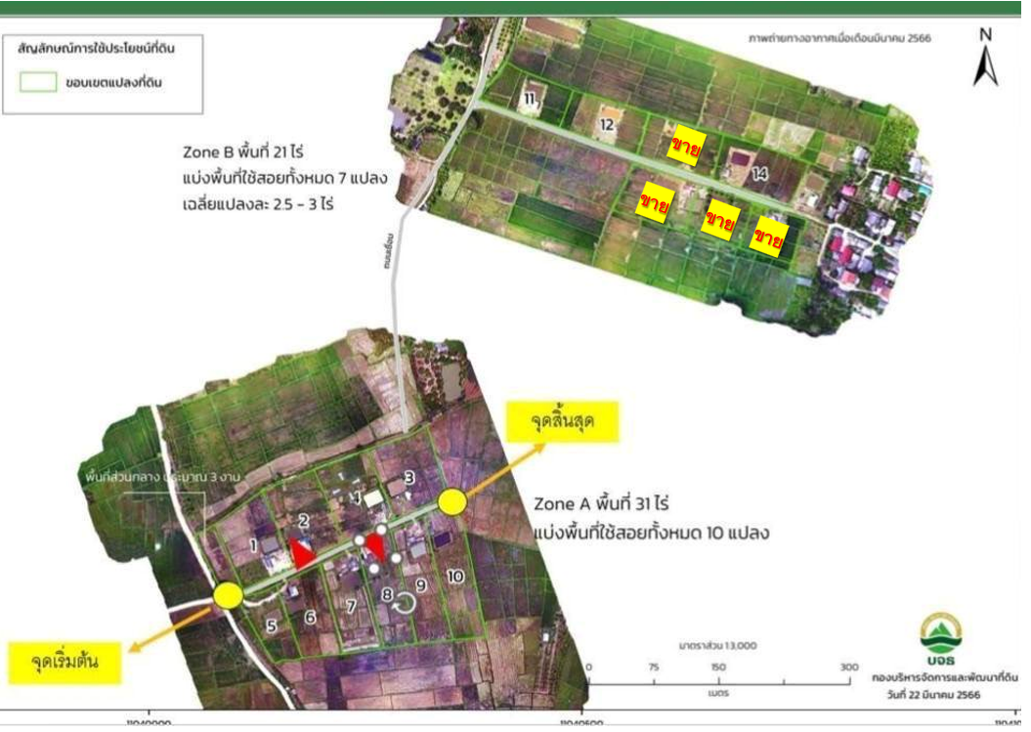Click the date วันที่ 22 มีนาคม 2566
This screenshot has width=1031, height=732.
[x=933, y=695]
